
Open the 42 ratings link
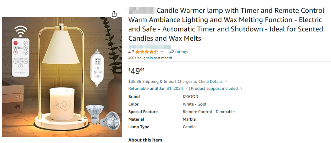coord(179,52)
